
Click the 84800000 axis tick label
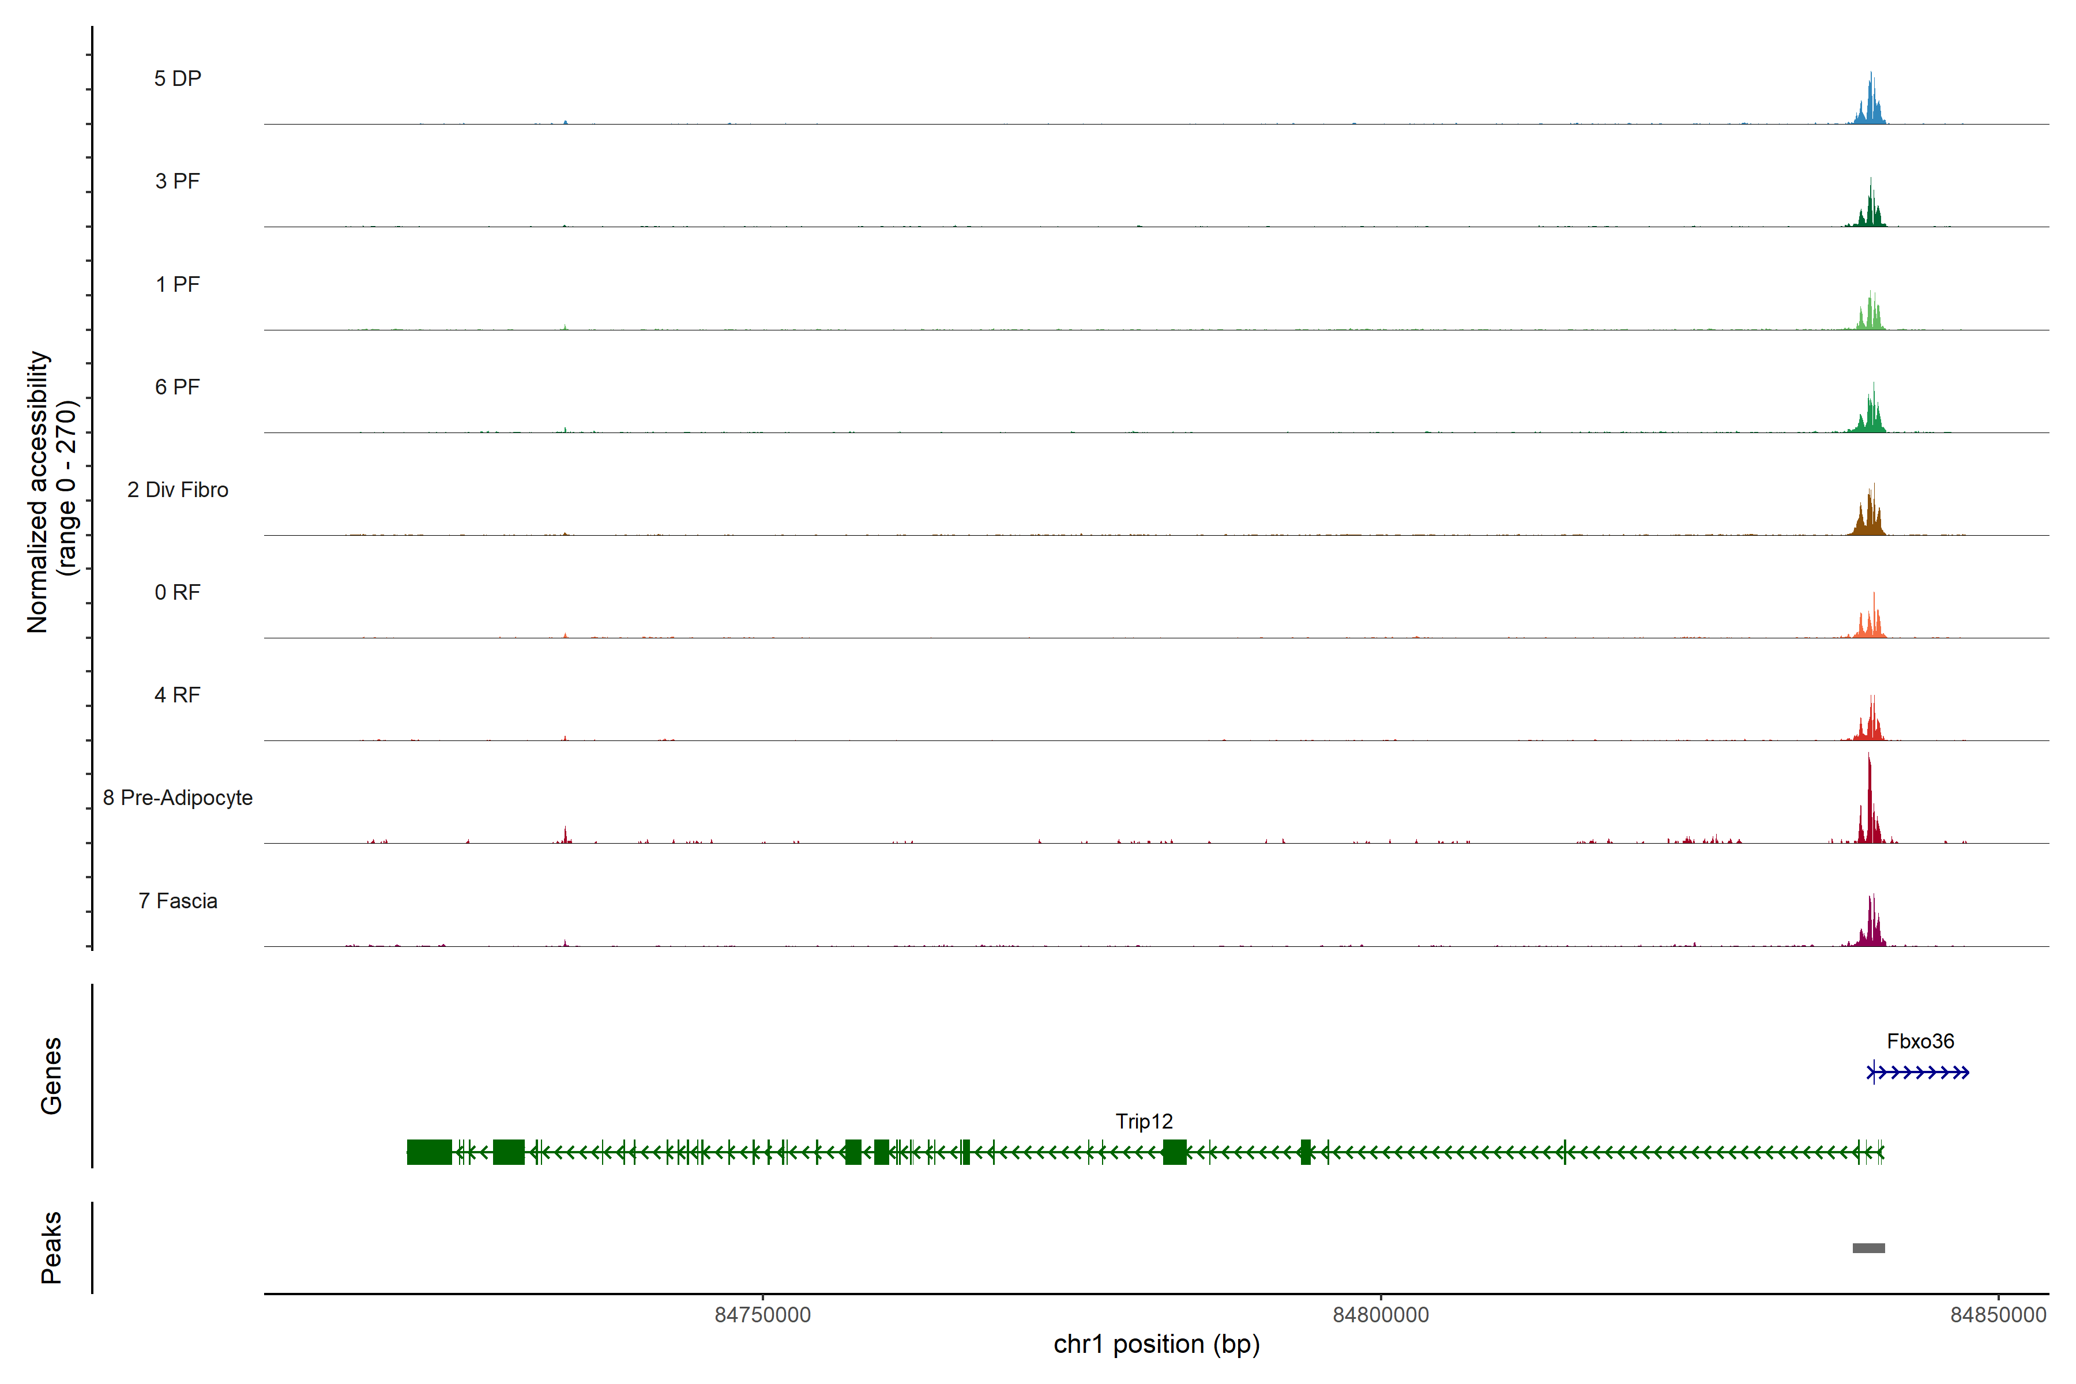point(1381,1315)
